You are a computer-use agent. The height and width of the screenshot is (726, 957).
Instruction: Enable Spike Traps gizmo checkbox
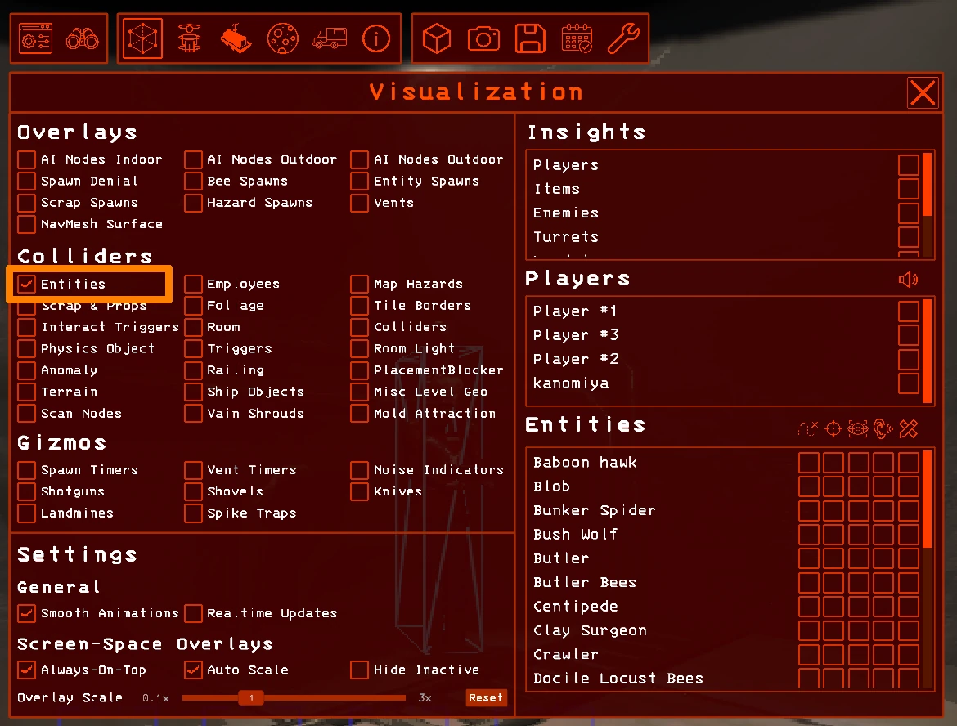point(193,513)
